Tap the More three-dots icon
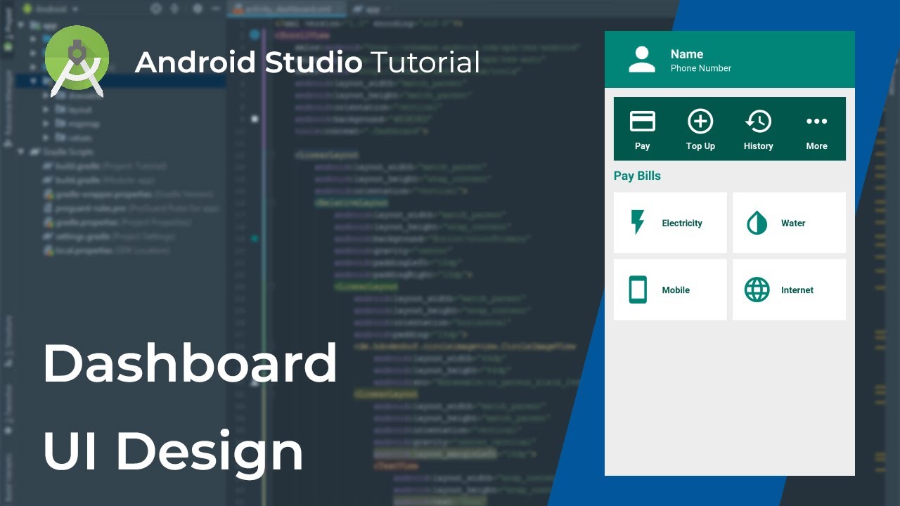Image resolution: width=900 pixels, height=506 pixels. (817, 122)
